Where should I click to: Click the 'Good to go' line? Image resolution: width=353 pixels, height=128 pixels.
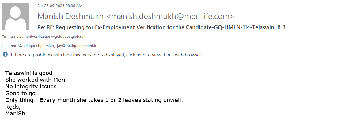point(20,93)
